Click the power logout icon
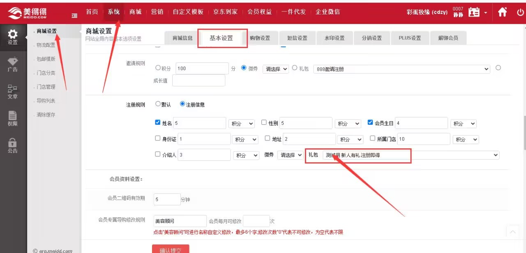 tap(520, 12)
